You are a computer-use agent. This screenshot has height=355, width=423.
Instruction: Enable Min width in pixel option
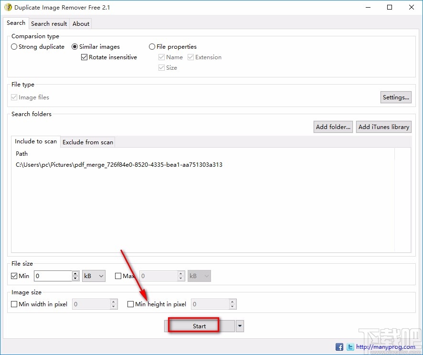click(x=14, y=304)
